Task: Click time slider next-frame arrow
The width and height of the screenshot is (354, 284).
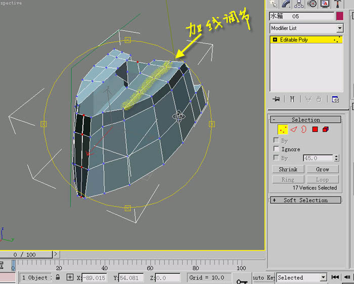Action: click(x=56, y=255)
